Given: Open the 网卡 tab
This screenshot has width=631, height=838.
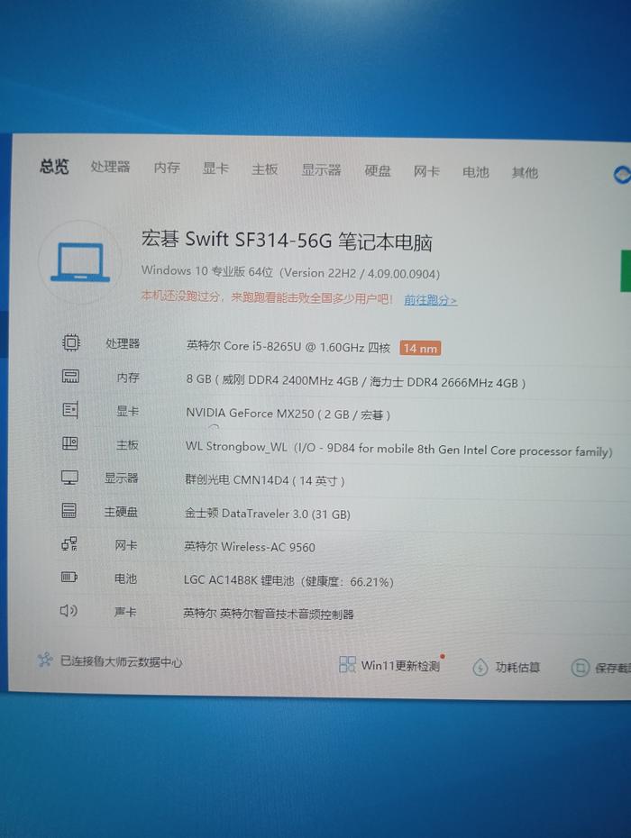Looking at the screenshot, I should [x=426, y=171].
